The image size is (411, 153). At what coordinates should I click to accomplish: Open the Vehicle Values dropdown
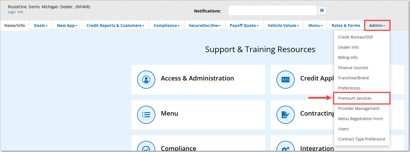tap(284, 25)
